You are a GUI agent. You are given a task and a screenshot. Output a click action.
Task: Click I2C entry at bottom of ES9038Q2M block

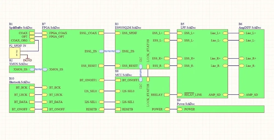[x=141, y=66]
